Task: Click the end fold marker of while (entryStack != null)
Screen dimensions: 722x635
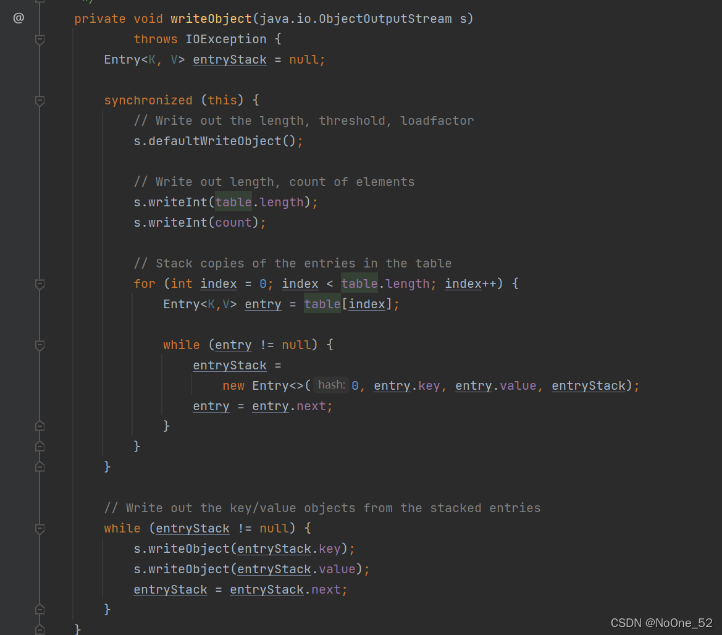Action: (x=40, y=609)
